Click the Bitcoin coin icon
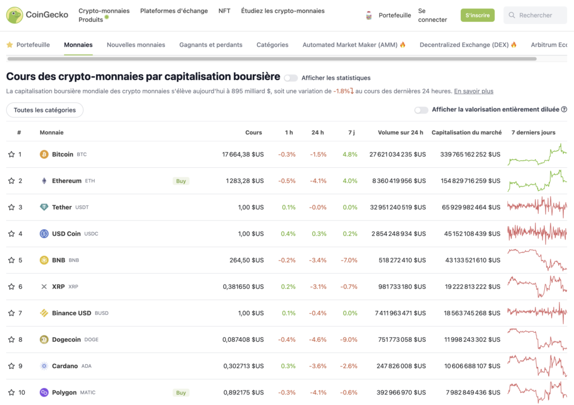574x405 pixels. (44, 154)
